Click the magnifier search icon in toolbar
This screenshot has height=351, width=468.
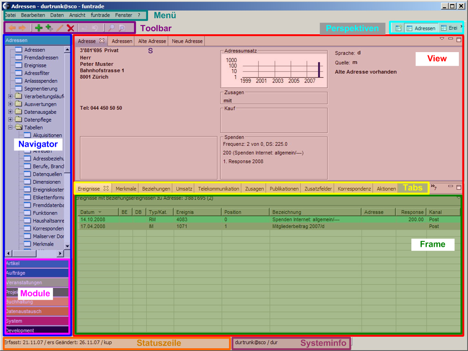coord(112,28)
